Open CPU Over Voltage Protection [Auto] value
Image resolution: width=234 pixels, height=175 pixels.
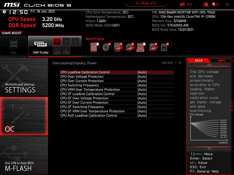(142, 77)
